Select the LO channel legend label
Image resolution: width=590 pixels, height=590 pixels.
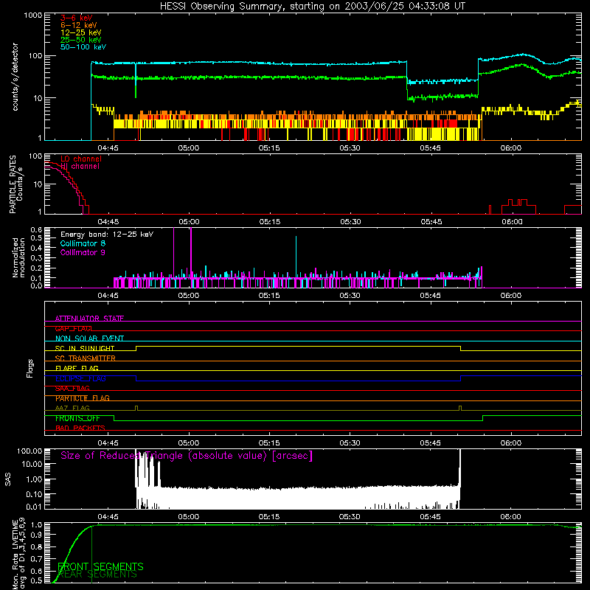coord(81,159)
